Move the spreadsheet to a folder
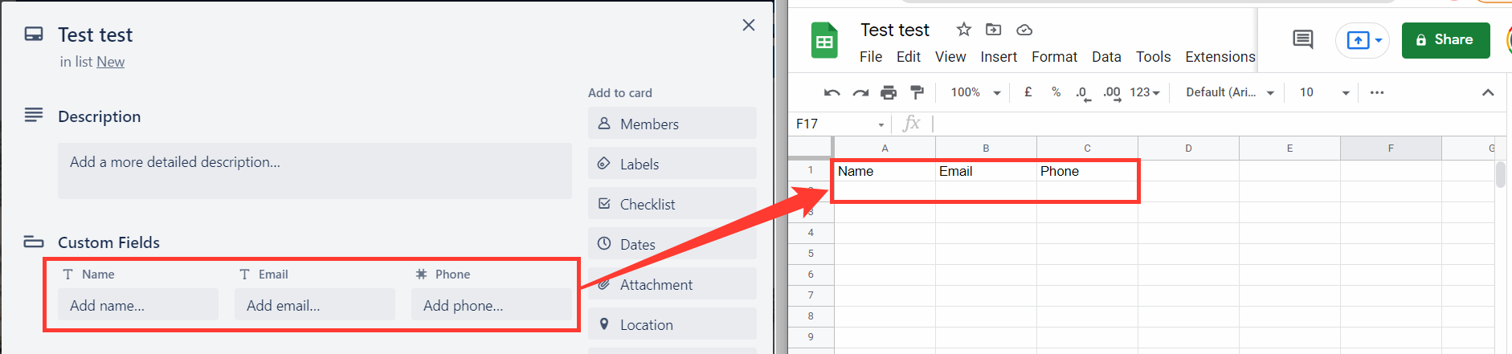Image resolution: width=1512 pixels, height=354 pixels. click(994, 30)
